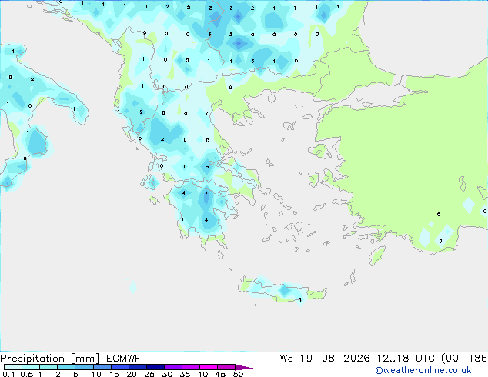Click the 'ECMWF' model label
This screenshot has height=377, width=488.
pyautogui.click(x=124, y=359)
